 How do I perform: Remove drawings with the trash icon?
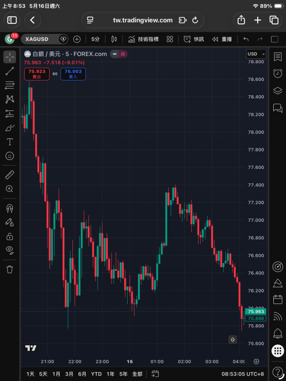(10, 269)
